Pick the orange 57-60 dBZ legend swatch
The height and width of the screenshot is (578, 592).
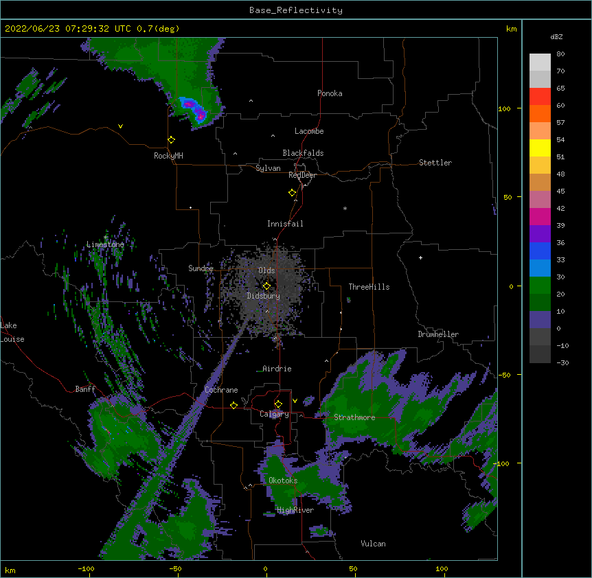coord(540,113)
